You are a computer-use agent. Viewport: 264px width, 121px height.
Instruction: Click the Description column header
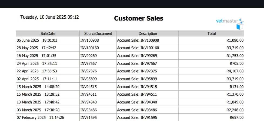pyautogui.click(x=148, y=33)
